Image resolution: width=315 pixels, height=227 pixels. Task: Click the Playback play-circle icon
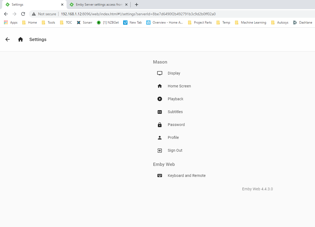tap(160, 99)
